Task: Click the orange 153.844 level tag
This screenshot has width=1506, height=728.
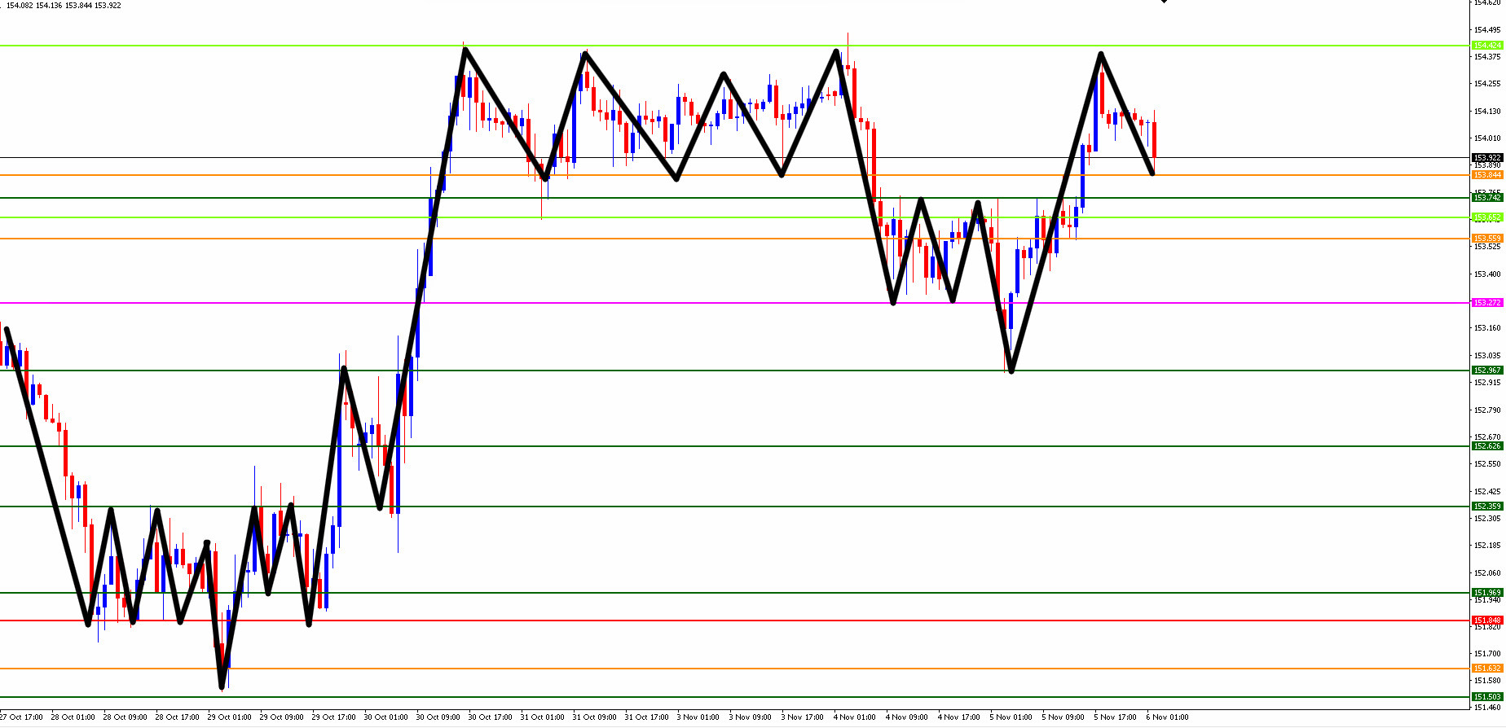Action: [x=1487, y=175]
